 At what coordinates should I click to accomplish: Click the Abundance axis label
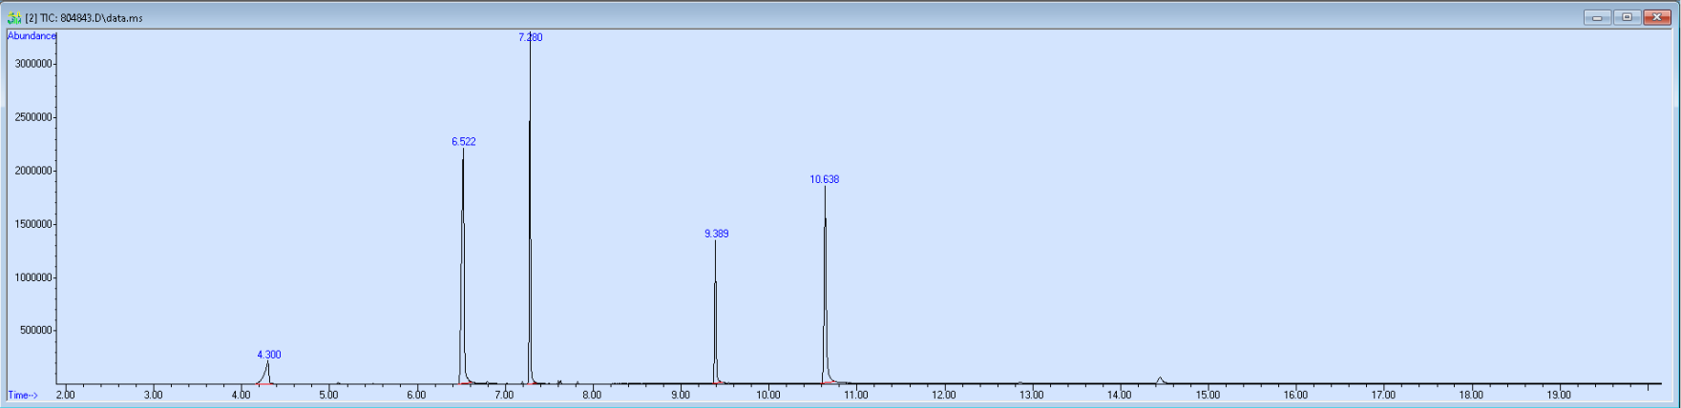[x=32, y=36]
